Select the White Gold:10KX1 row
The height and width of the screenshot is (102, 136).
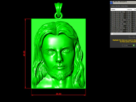click(x=123, y=14)
